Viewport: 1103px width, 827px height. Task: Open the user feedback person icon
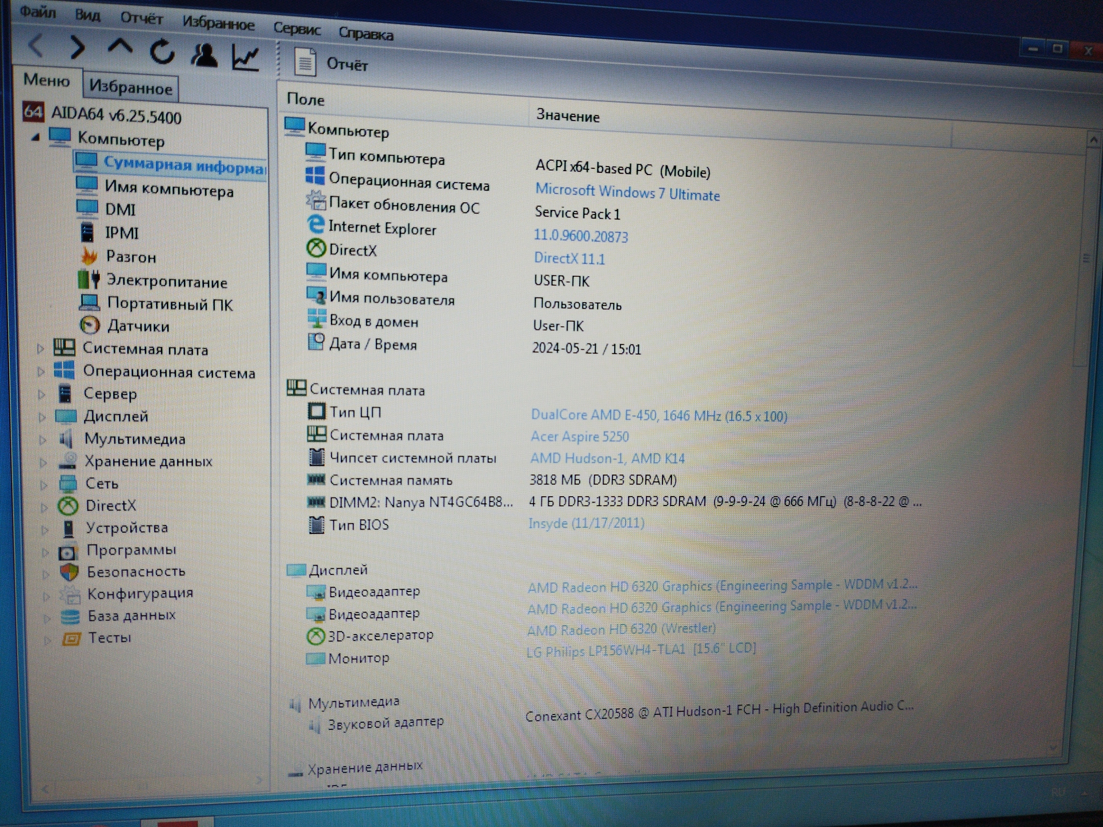coord(204,55)
